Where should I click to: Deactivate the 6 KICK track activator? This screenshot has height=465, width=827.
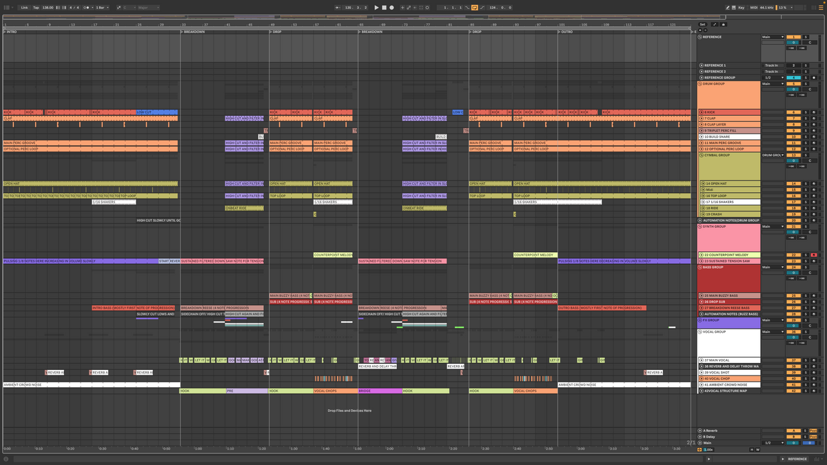pyautogui.click(x=793, y=112)
